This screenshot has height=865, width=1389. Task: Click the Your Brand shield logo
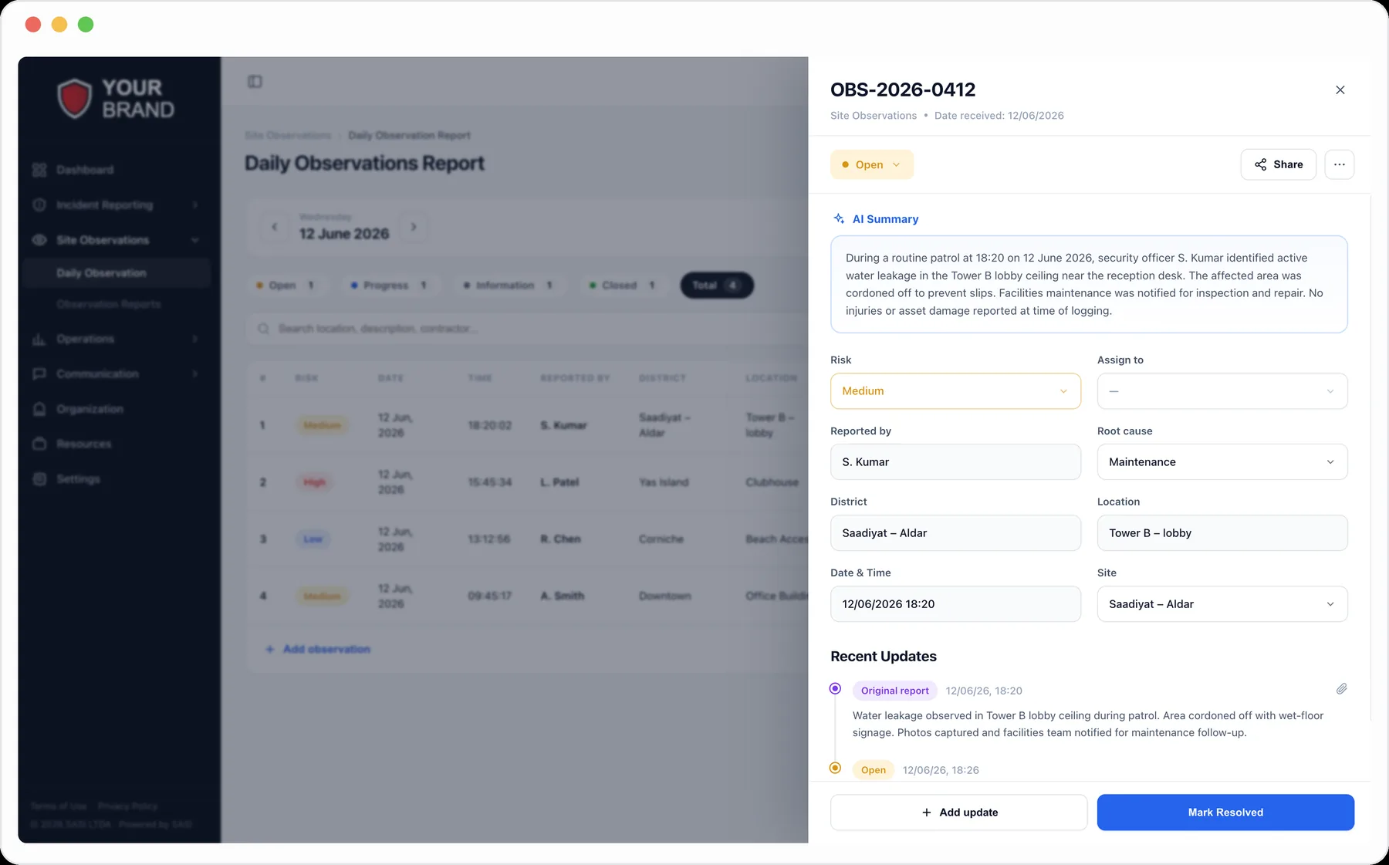coord(75,99)
